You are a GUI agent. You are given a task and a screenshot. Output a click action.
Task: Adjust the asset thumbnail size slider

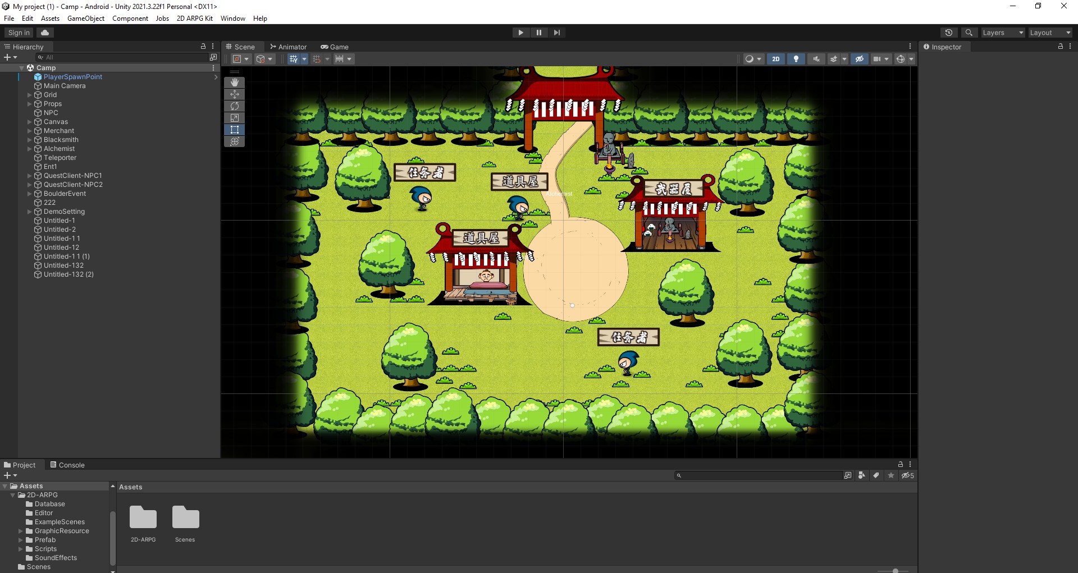(896, 570)
